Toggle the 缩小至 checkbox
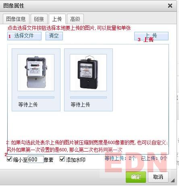The height and width of the screenshot is (186, 179). (x=9, y=159)
